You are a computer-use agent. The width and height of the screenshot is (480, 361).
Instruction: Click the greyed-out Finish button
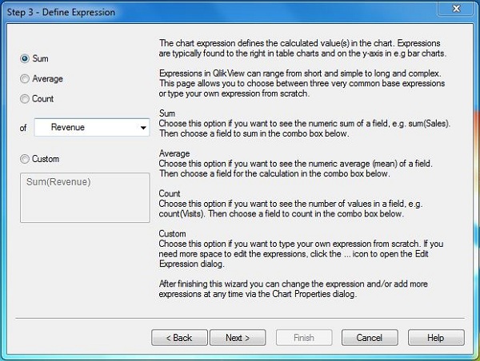coord(303,338)
